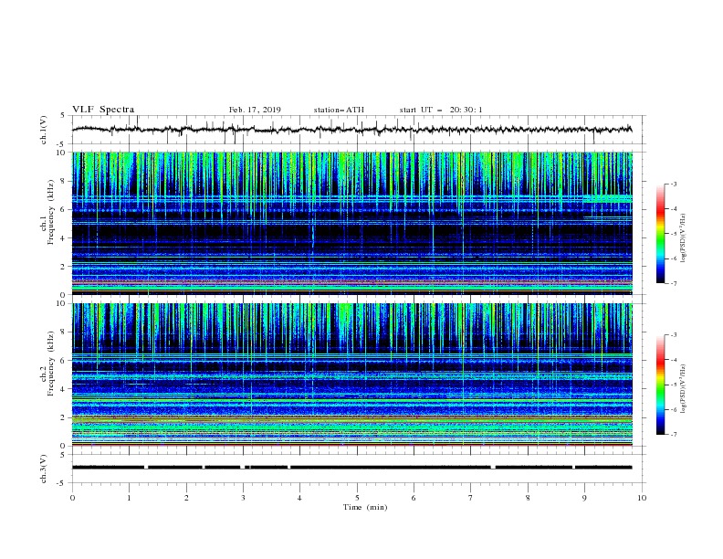Screen dimensions: 723x559
Task: Click the "-7" label on upper colorbar
Action: pos(674,284)
